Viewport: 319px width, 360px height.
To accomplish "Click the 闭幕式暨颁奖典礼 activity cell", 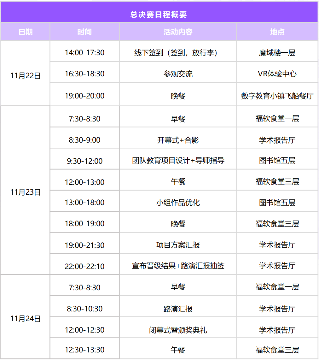I will point(178,330).
